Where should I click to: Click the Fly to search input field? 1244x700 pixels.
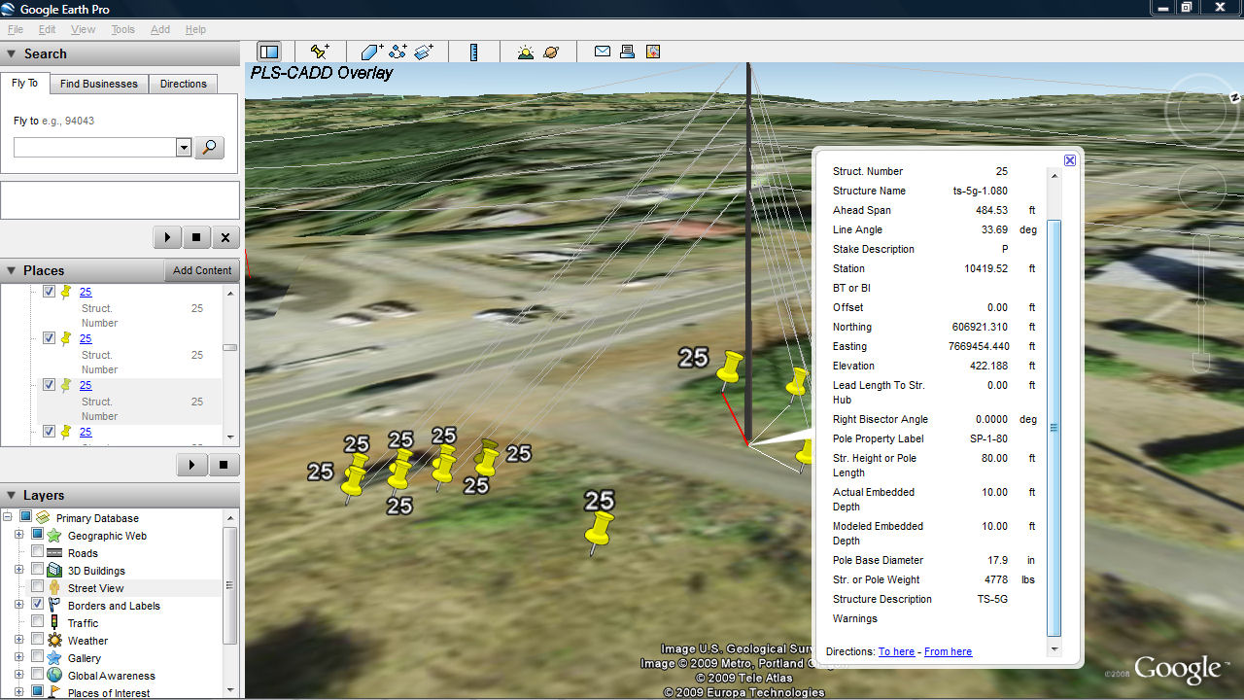coord(95,148)
